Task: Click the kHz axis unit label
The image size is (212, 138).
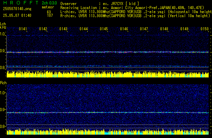Action: click(x=3, y=27)
